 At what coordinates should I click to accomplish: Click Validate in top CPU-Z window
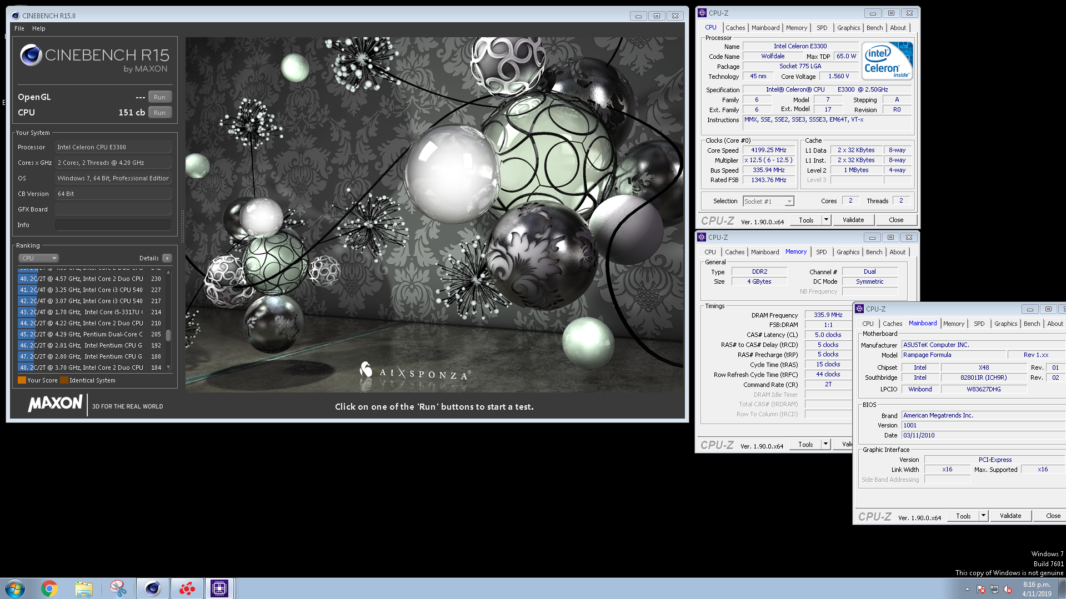tap(853, 220)
